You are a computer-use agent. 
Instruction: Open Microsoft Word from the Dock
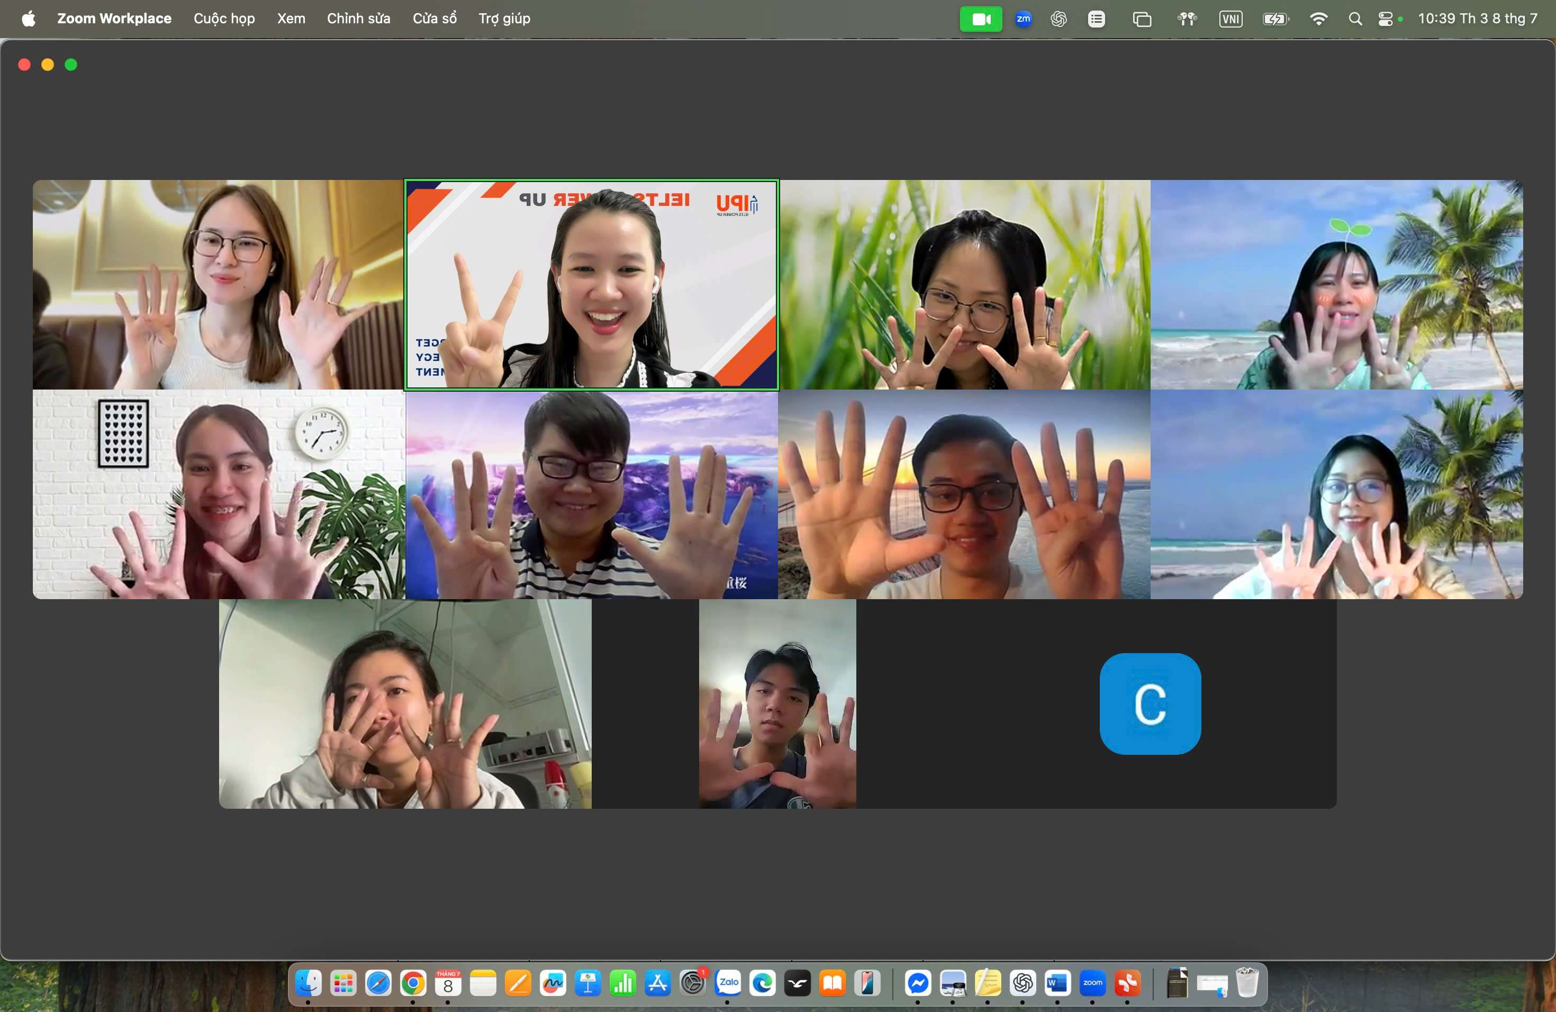coord(1057,983)
